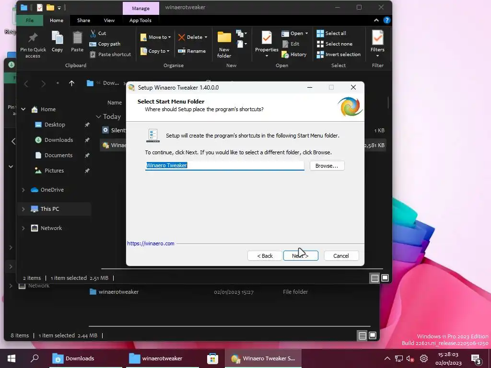This screenshot has height=368, width=491.
Task: Switch to the Home ribbon tab
Action: 57,20
